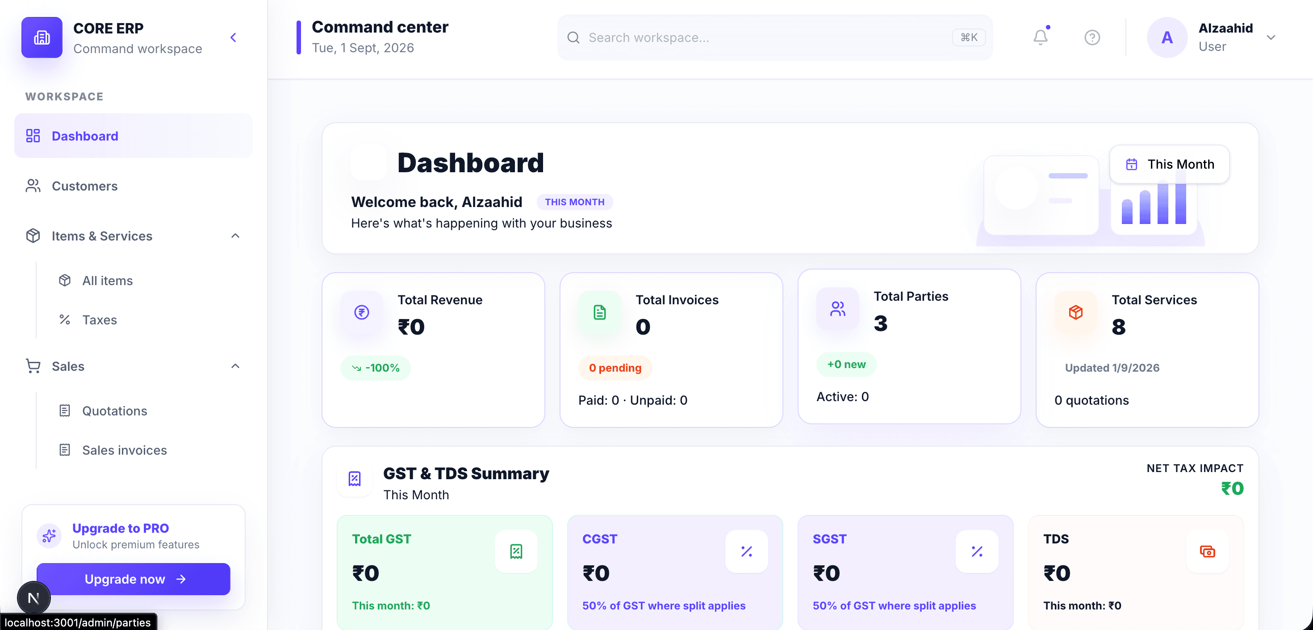
Task: Click the Sales invoices document icon
Action: 65,450
